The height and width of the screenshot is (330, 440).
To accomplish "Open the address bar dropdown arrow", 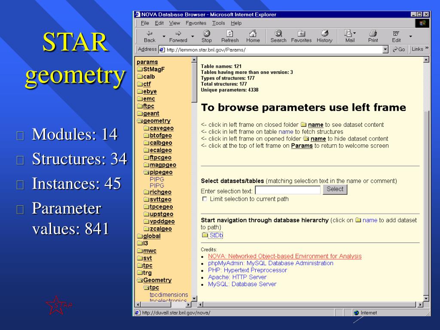I will pyautogui.click(x=385, y=50).
